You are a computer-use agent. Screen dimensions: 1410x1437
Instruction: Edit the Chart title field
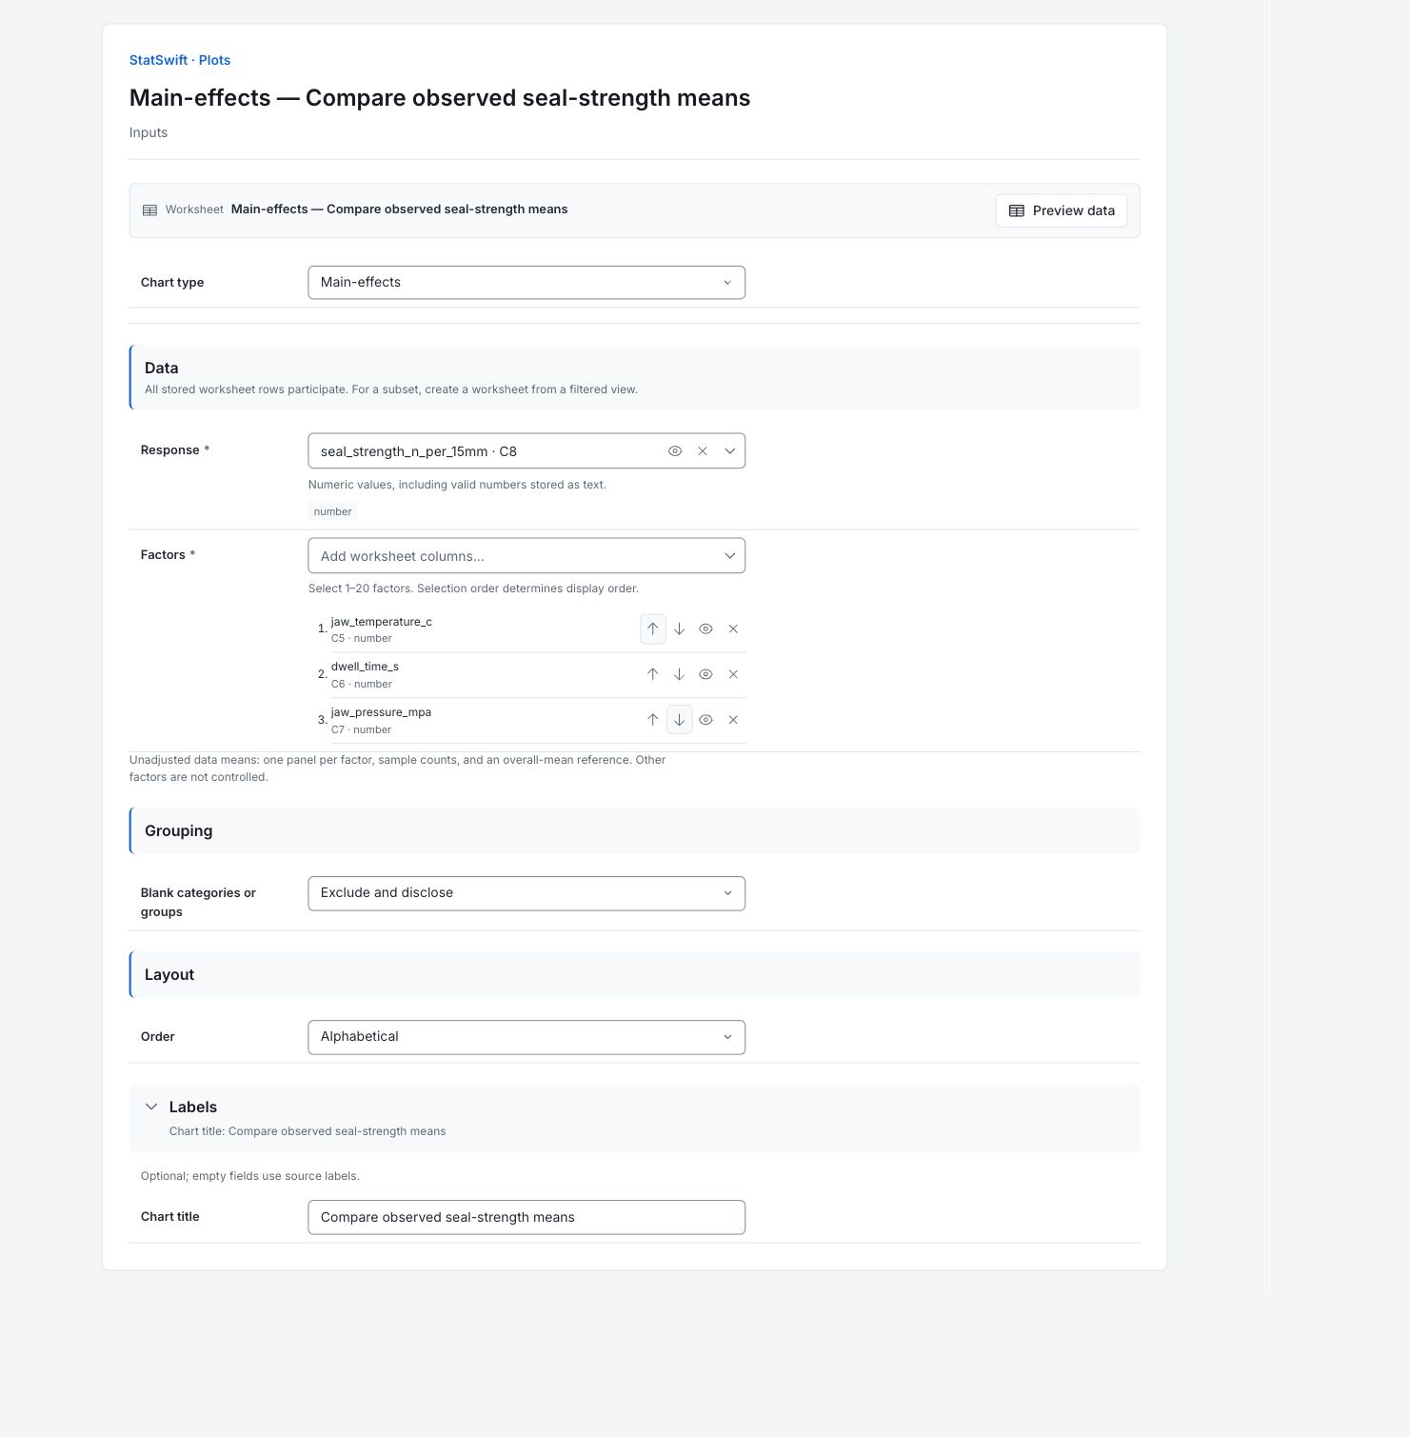526,1217
